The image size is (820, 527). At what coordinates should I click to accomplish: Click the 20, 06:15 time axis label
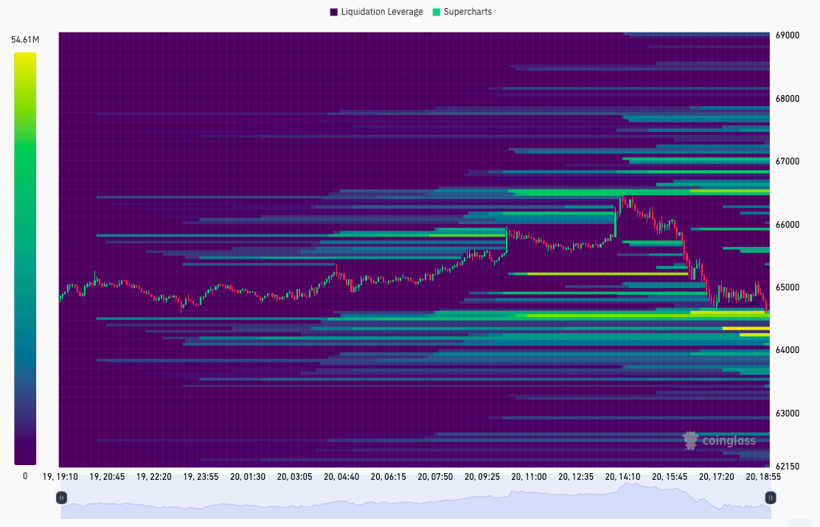tap(389, 477)
